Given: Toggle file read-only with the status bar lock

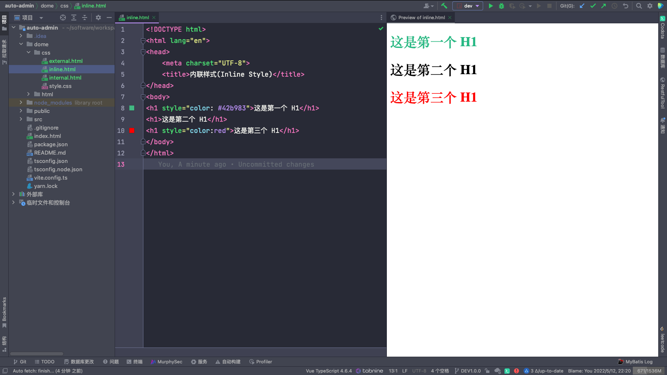Looking at the screenshot, I should click(x=487, y=370).
